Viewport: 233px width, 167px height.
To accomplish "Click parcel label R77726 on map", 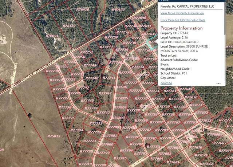I will click(65, 107).
